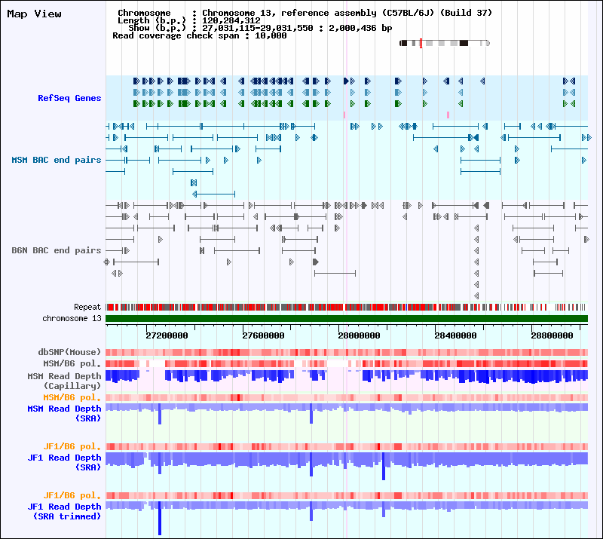Click the 28000000 ruler position label
This screenshot has width=603, height=539.
360,335
